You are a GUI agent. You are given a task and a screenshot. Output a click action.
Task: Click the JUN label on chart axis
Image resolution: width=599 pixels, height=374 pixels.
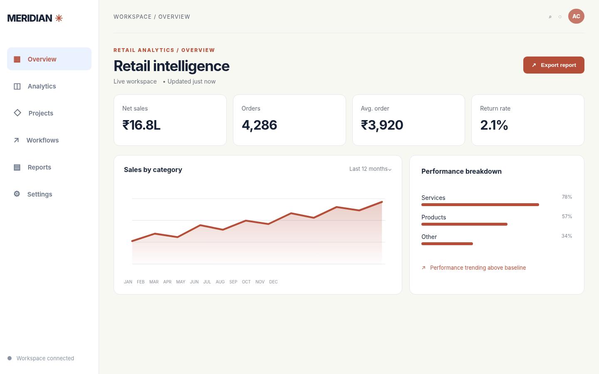point(194,282)
